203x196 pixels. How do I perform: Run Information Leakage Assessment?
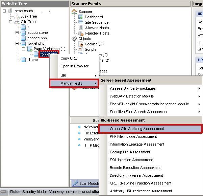click(151, 144)
